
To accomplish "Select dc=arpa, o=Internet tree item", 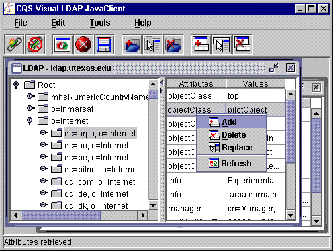I will pos(100,134).
